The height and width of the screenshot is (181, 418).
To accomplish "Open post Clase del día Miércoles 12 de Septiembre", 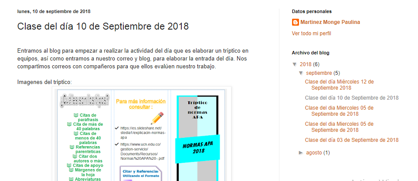I will tap(340, 85).
